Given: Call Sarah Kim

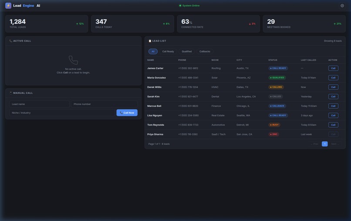Looking at the screenshot, I should click(333, 97).
